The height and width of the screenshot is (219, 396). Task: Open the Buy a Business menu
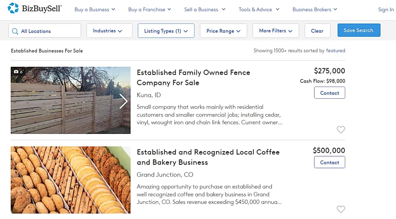(x=95, y=9)
